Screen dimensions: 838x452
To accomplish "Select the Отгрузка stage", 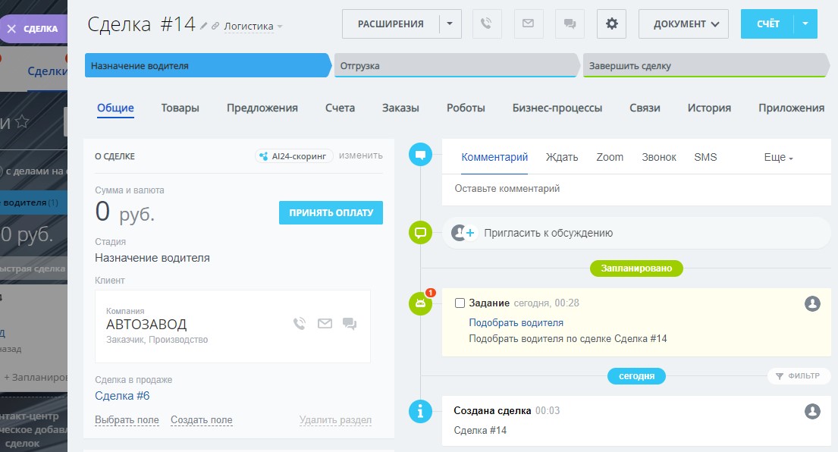I will [457, 66].
